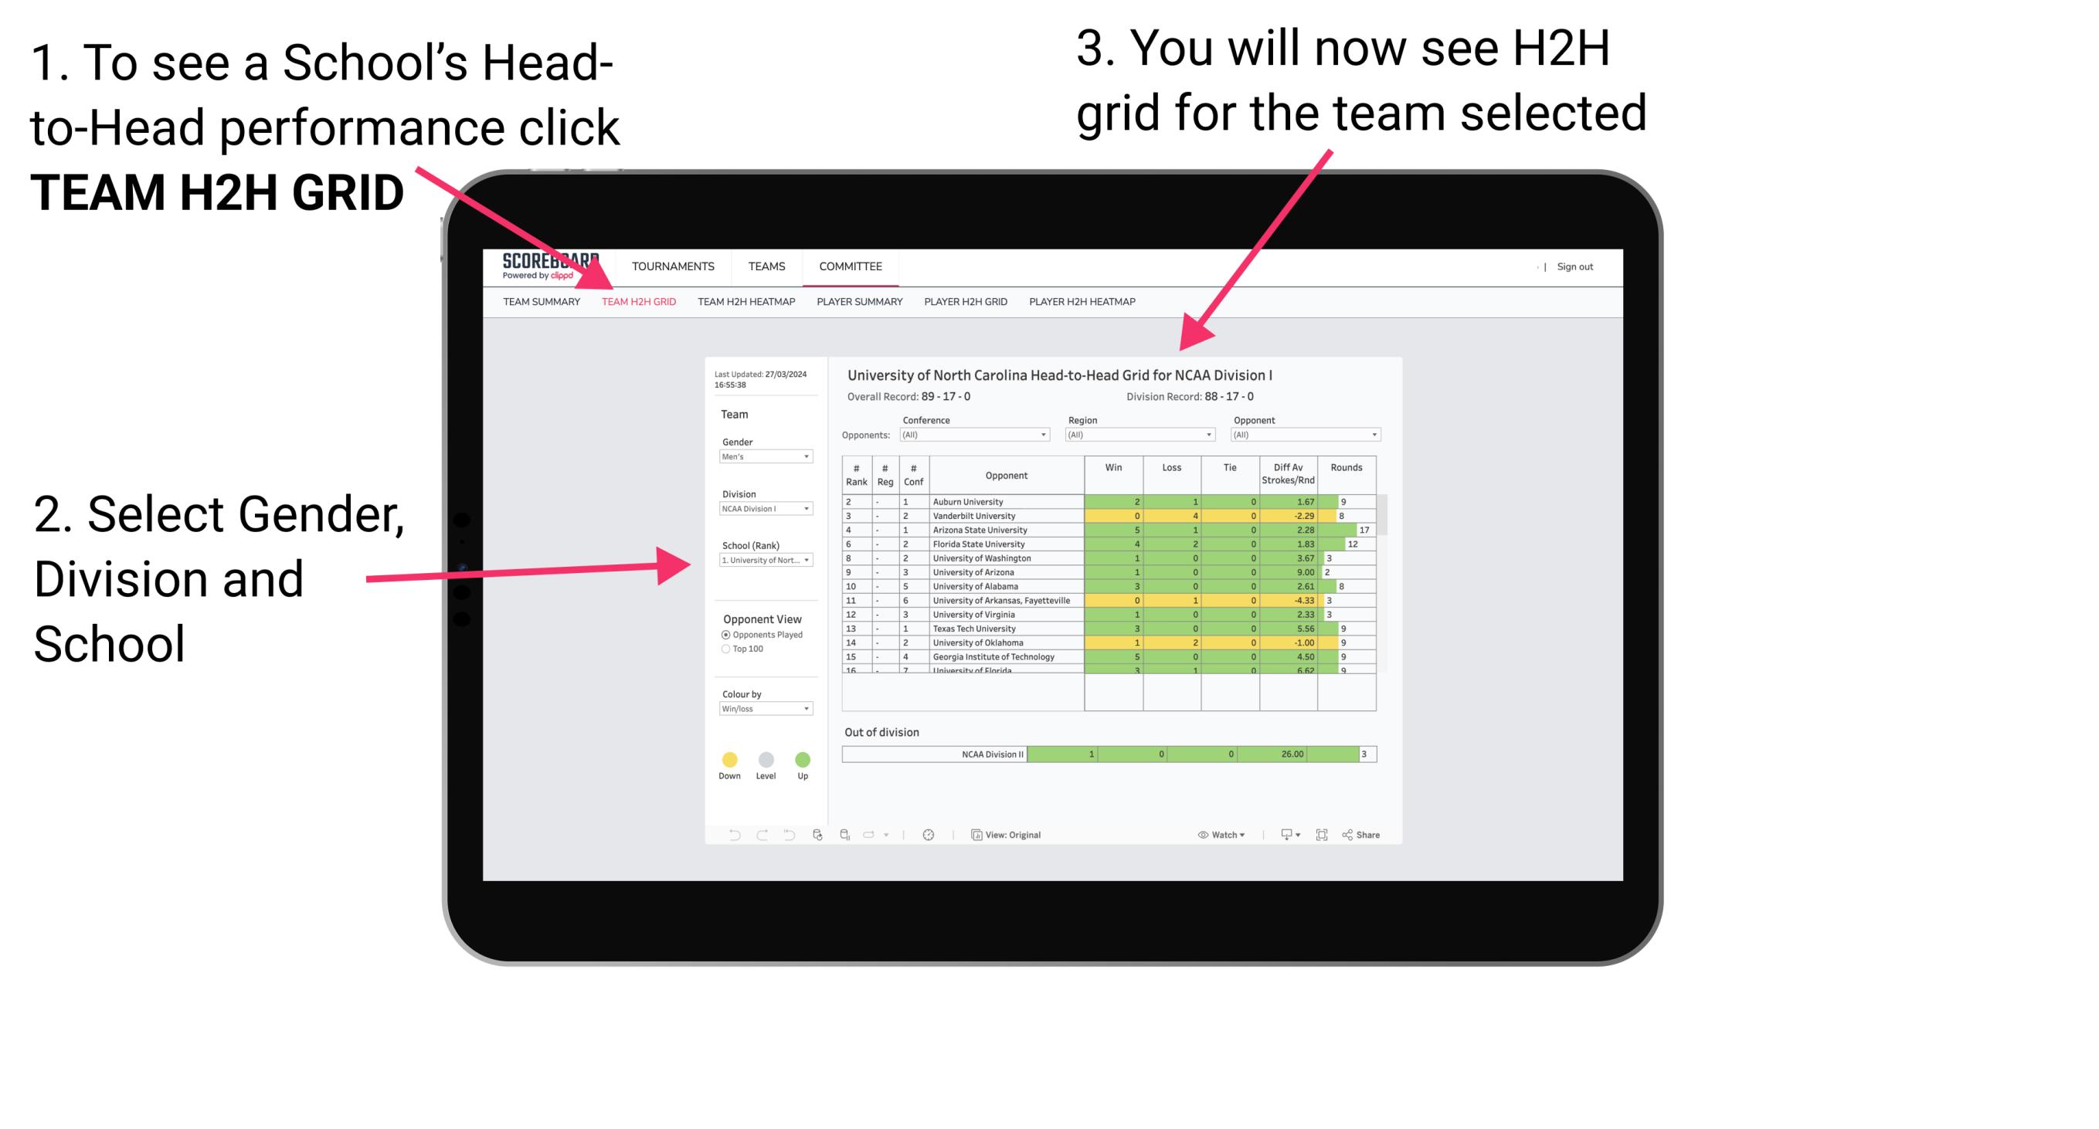Click the clock/history icon
Viewport: 2099px width, 1129px height.
pos(931,836)
